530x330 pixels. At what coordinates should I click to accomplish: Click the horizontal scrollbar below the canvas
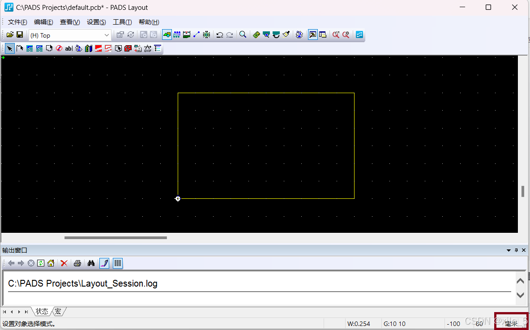pos(115,238)
